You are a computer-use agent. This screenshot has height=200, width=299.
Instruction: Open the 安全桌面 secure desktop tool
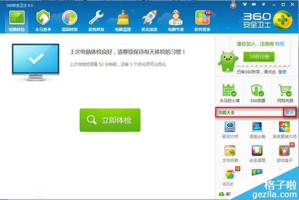click(257, 154)
